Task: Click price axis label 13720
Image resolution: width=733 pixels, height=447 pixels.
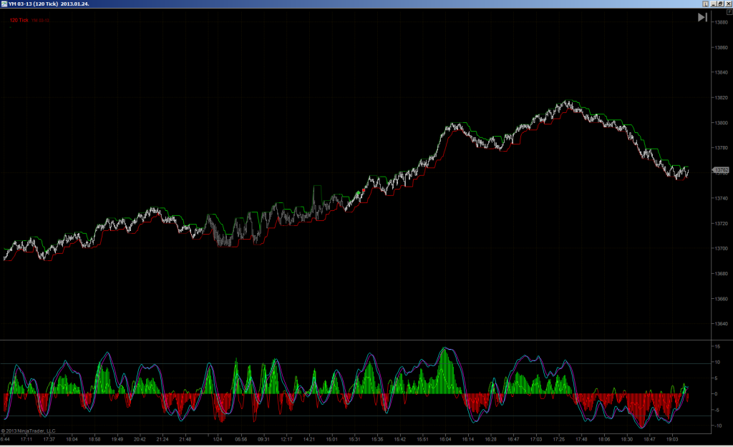Action: (722, 223)
